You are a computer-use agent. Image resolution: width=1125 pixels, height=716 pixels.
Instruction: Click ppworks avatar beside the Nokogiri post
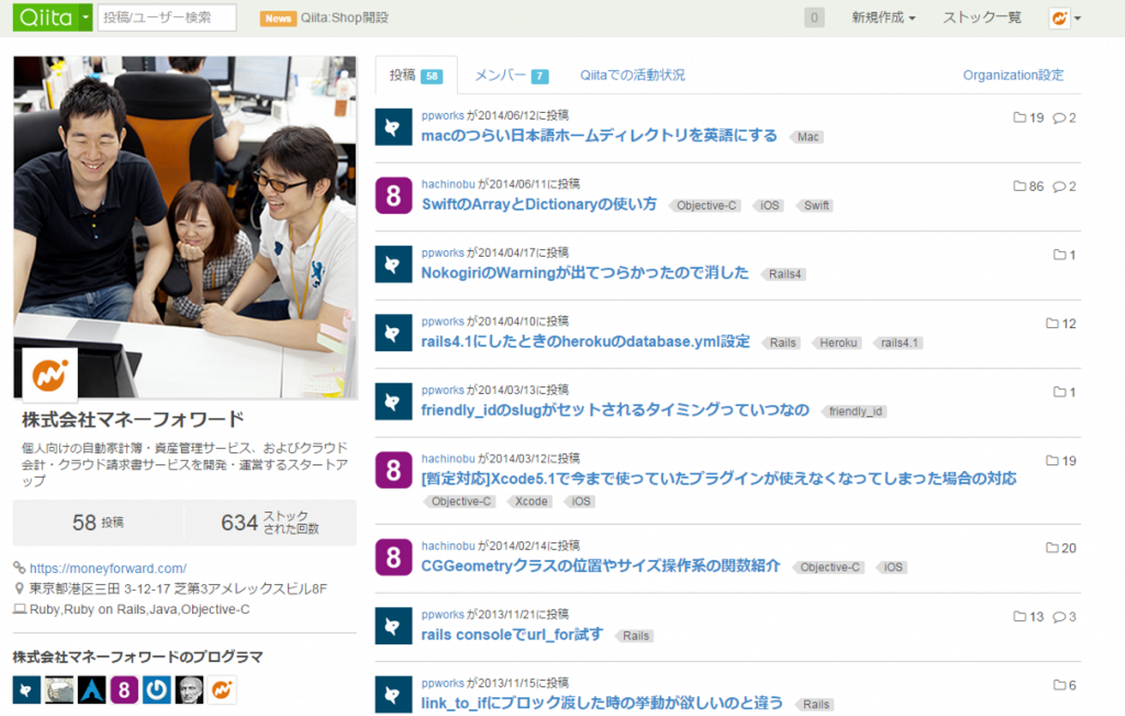coord(394,265)
